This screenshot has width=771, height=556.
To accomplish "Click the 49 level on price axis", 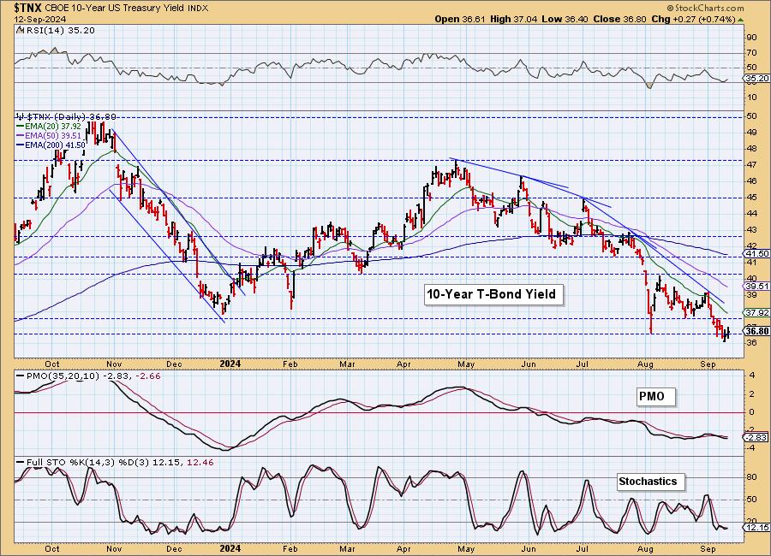I will 752,132.
